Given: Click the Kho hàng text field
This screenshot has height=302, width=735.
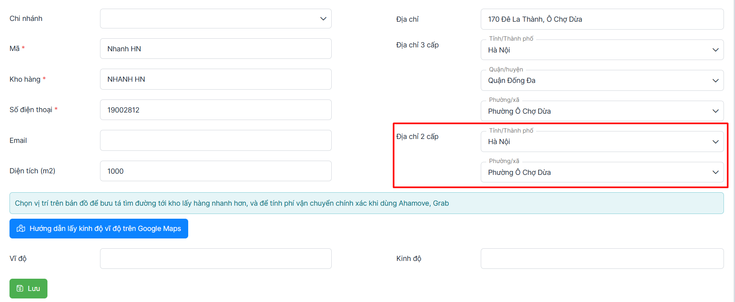Looking at the screenshot, I should coord(215,79).
